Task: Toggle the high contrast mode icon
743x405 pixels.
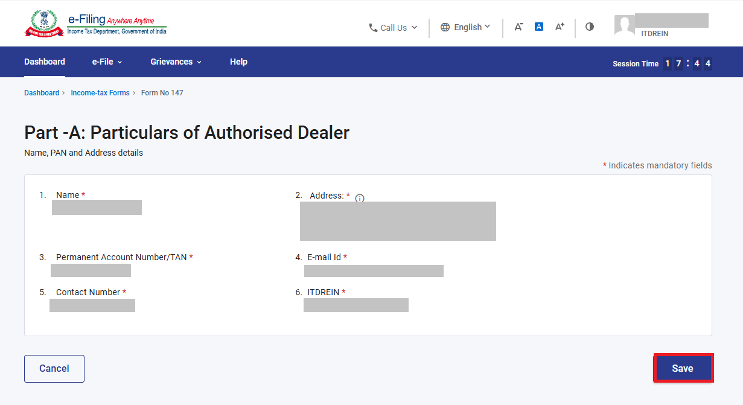Action: 590,27
